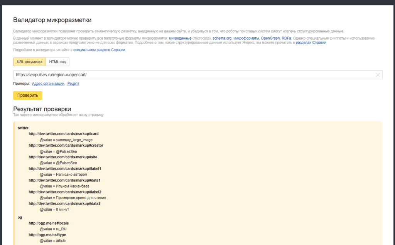The width and height of the screenshot is (395, 245).
Task: Click the Результат проверки heading
Action: (x=42, y=109)
